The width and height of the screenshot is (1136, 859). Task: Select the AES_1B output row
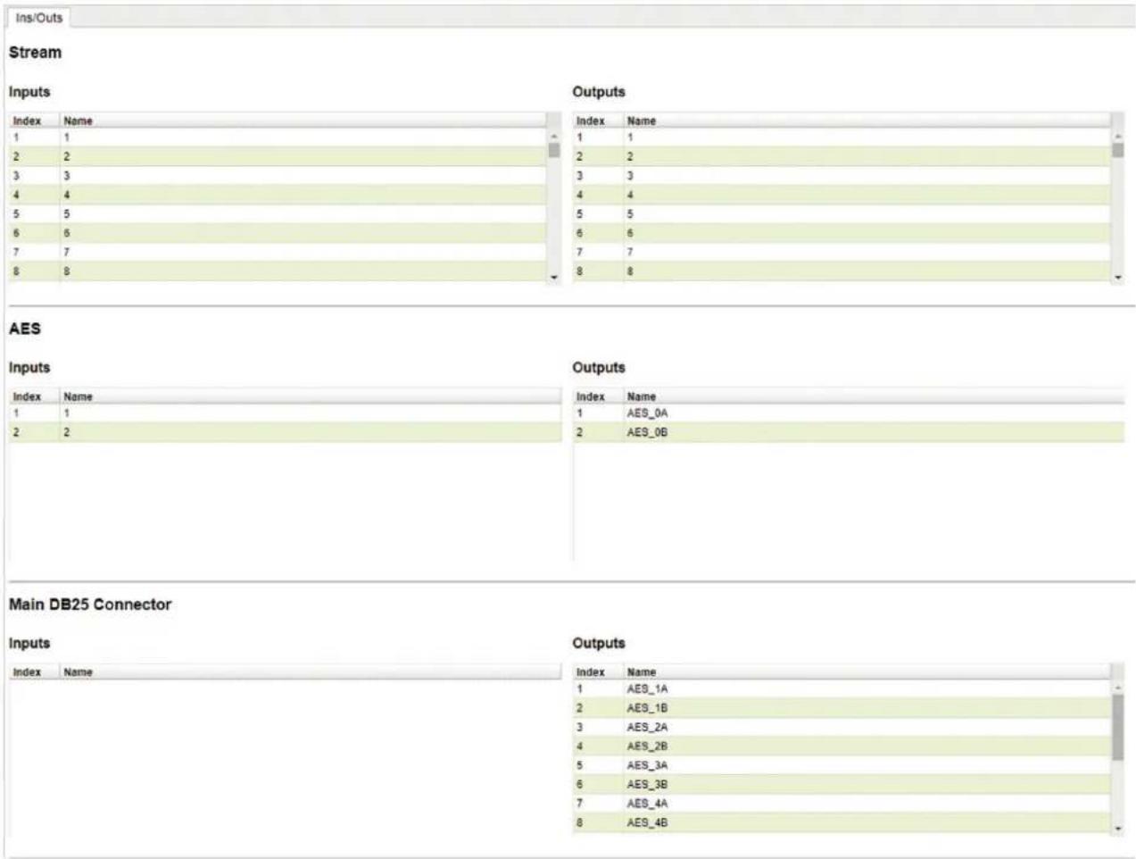click(x=842, y=708)
